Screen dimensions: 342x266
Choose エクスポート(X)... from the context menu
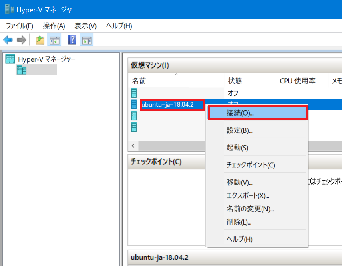258,195
